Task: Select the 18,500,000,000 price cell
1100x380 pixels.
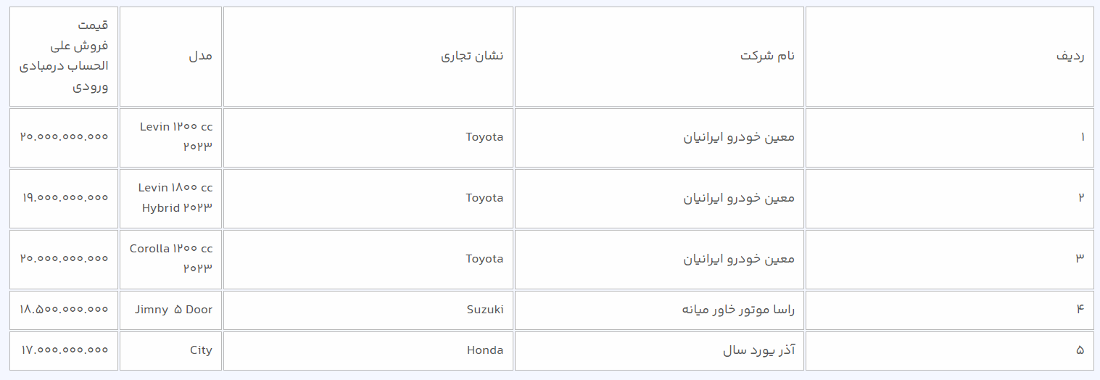Action: (65, 310)
